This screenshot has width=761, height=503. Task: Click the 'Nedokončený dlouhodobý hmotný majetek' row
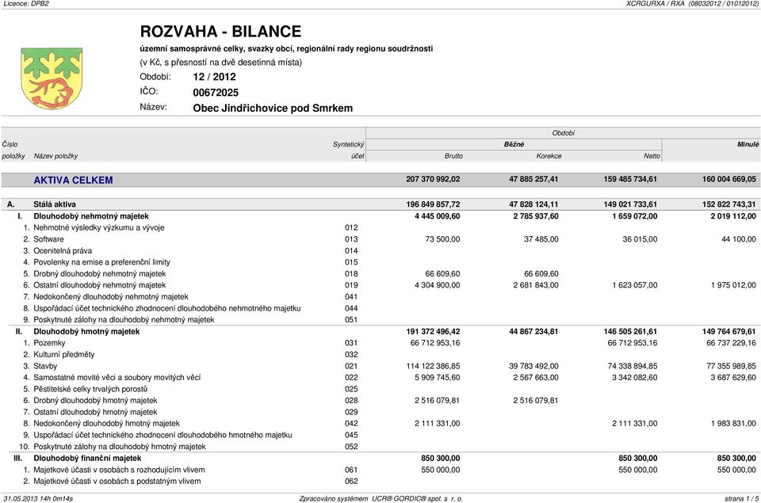(106, 424)
